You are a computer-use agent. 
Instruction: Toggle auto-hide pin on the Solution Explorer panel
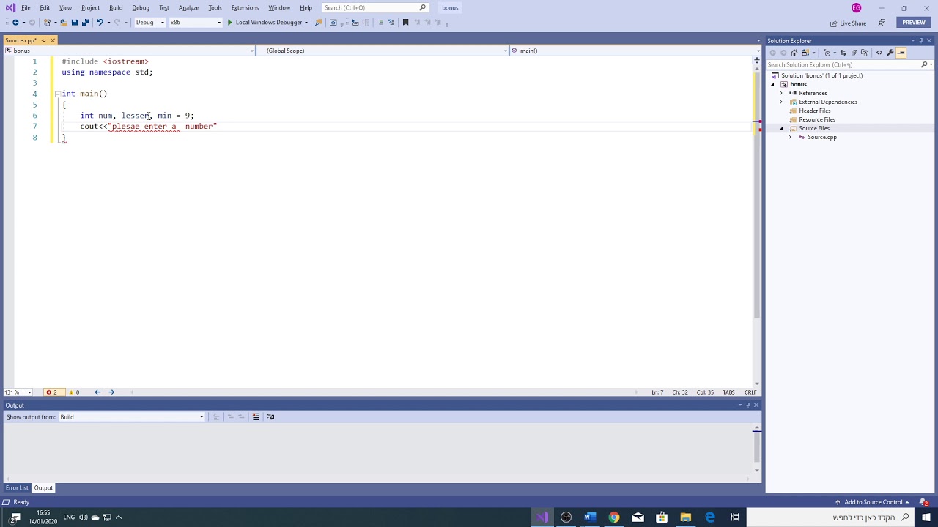pos(920,41)
